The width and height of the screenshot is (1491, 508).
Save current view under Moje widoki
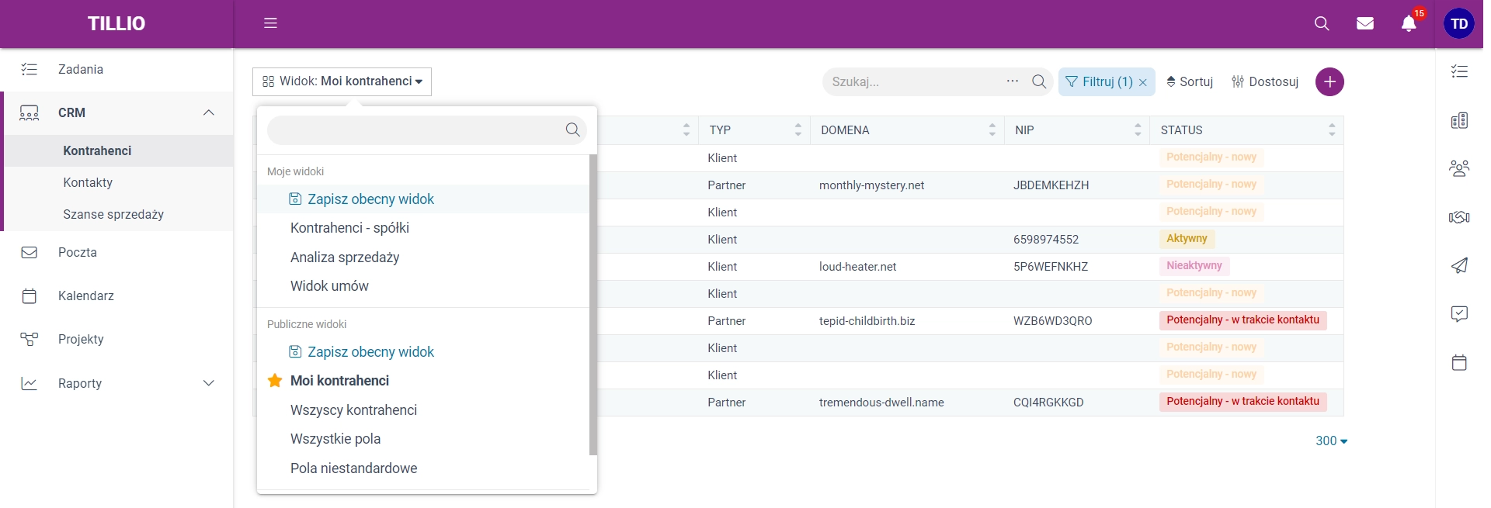(361, 199)
